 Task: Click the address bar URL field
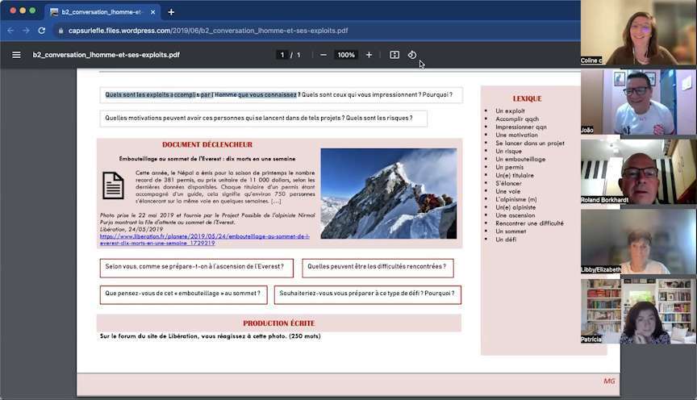(208, 31)
